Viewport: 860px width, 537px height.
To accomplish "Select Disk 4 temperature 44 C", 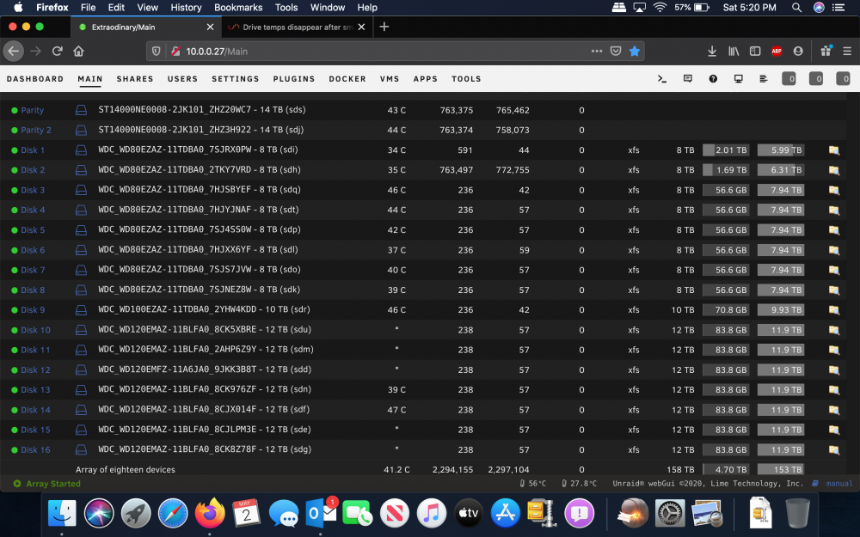I will [x=396, y=210].
